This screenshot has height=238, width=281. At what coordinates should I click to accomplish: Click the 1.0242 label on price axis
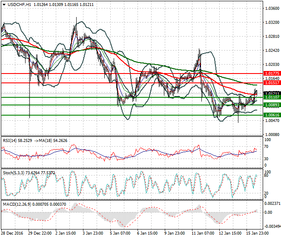click(x=271, y=50)
